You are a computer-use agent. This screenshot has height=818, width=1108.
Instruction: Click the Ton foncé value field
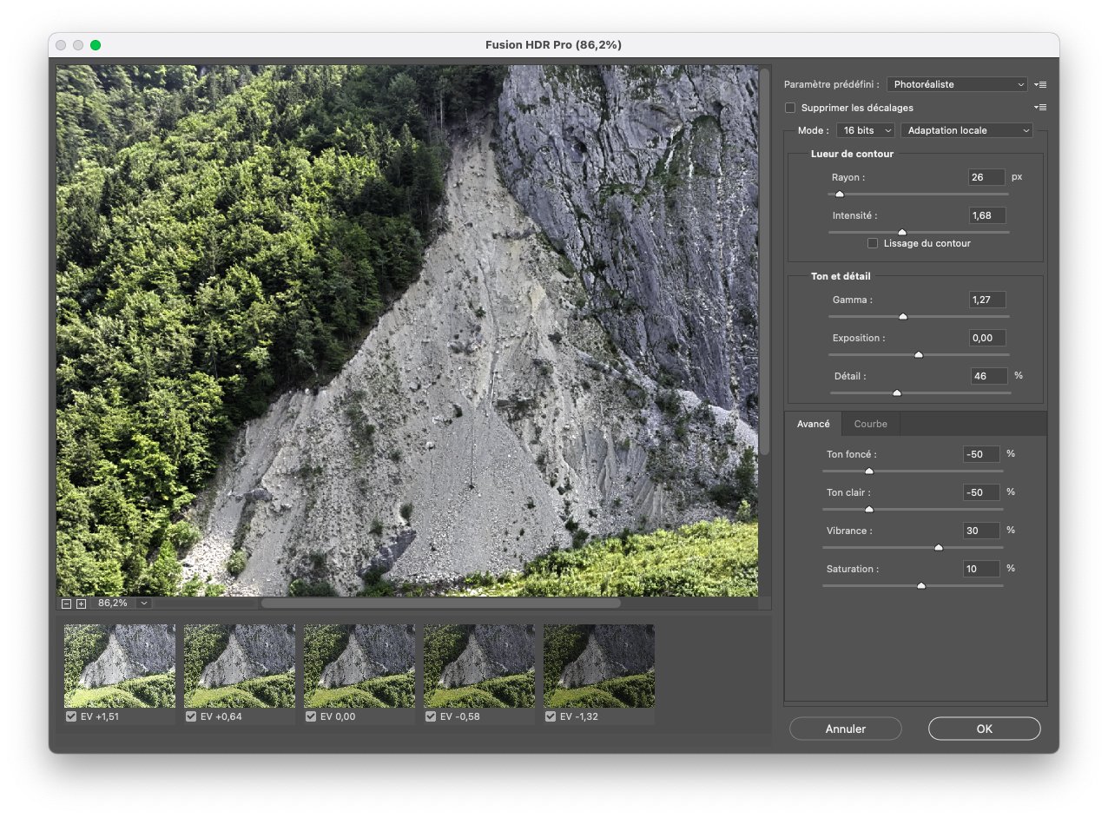point(981,454)
